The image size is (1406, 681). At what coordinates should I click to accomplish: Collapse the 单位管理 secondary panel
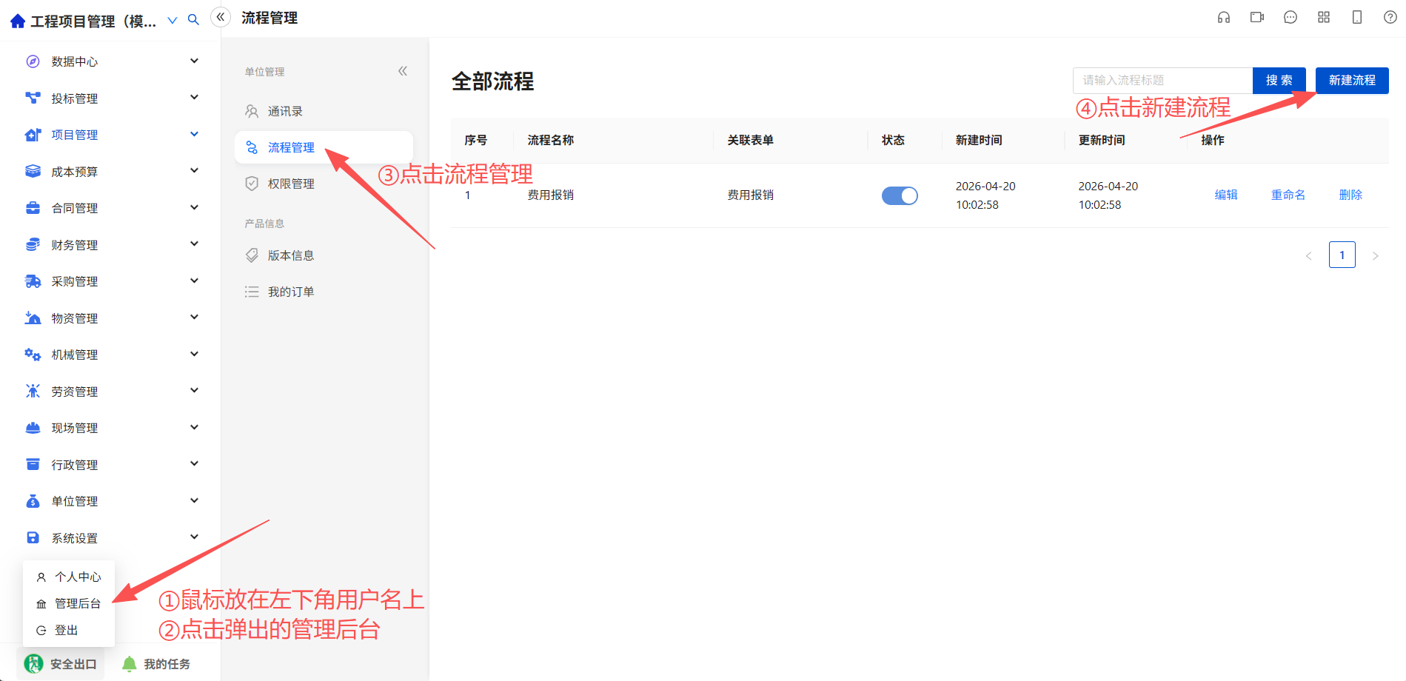click(x=403, y=71)
